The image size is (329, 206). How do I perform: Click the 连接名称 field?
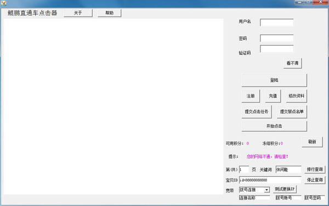click(x=254, y=198)
